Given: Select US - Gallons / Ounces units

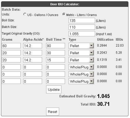Looking at the screenshot, I should [x=25, y=14].
